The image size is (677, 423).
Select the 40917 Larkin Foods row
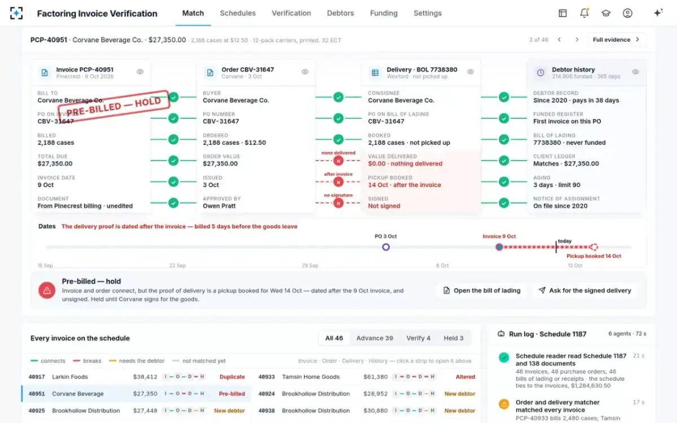(137, 377)
